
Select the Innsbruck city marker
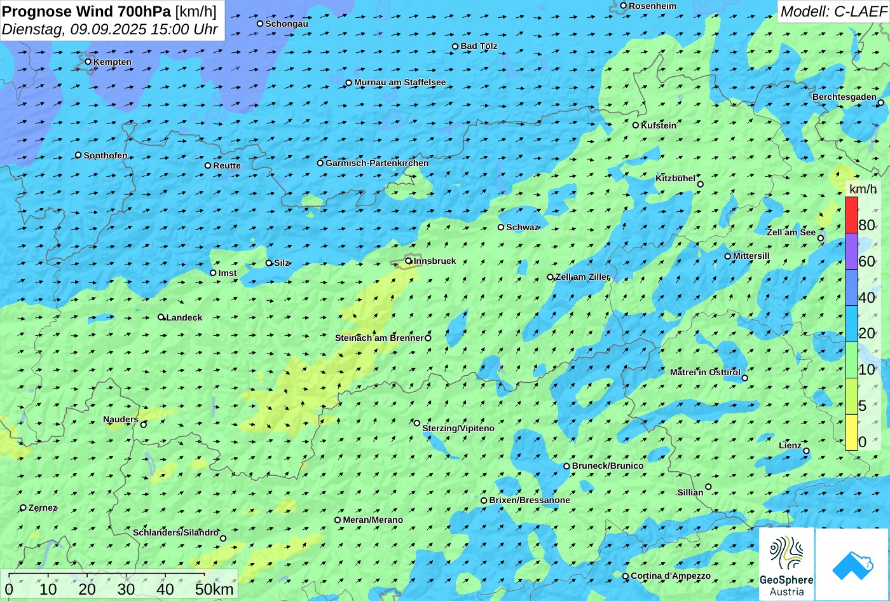(x=409, y=261)
